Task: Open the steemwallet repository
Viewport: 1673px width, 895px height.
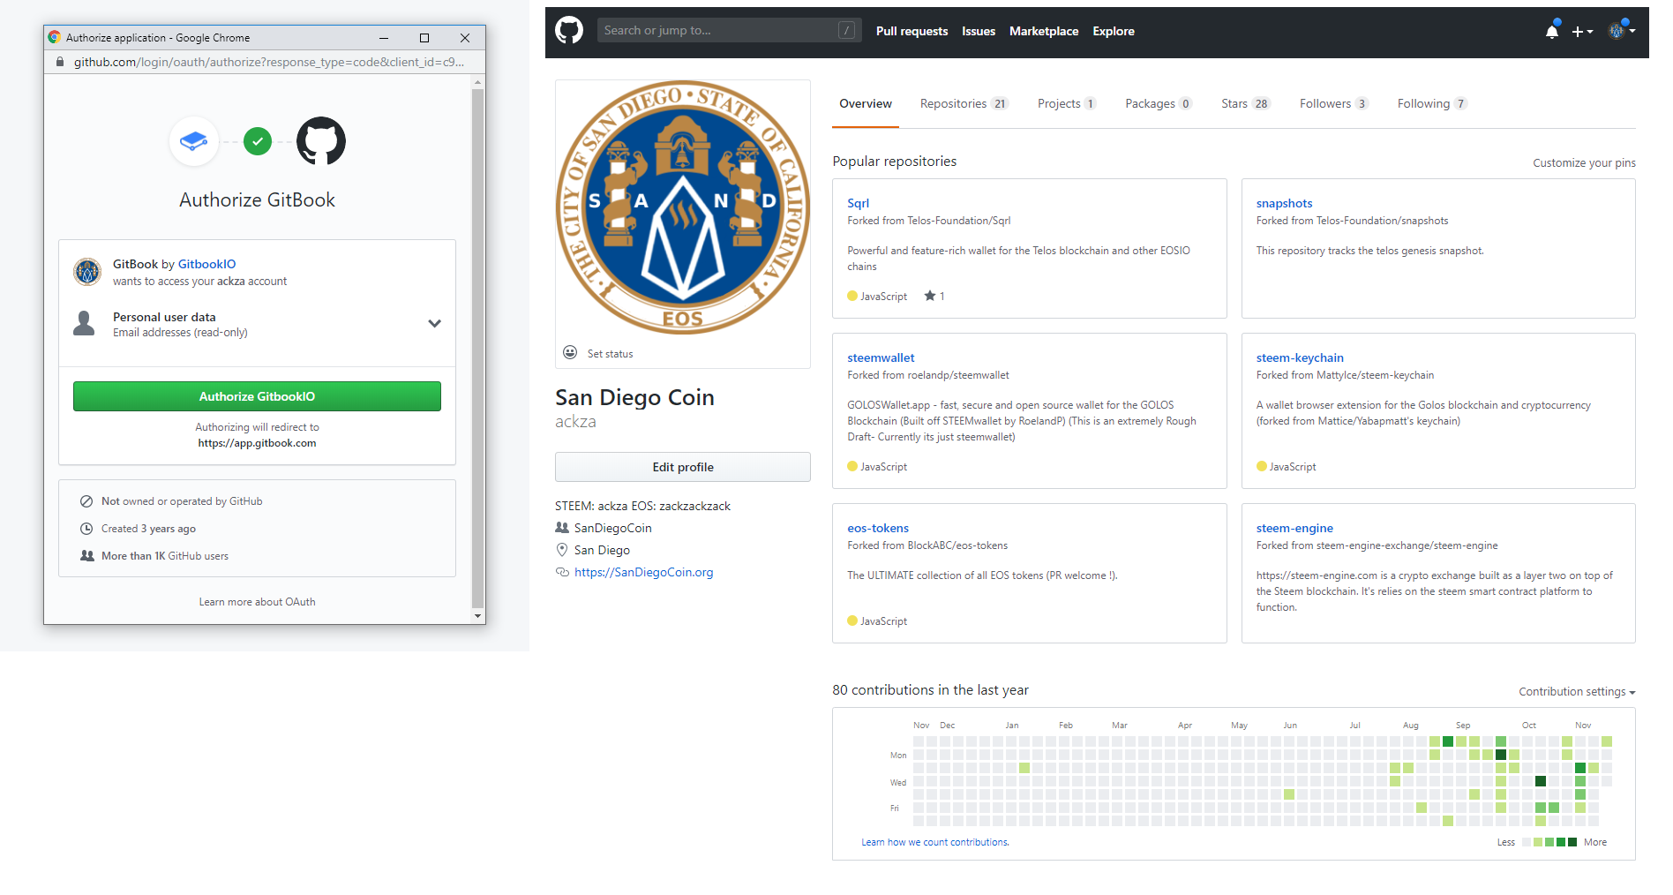Action: point(881,357)
